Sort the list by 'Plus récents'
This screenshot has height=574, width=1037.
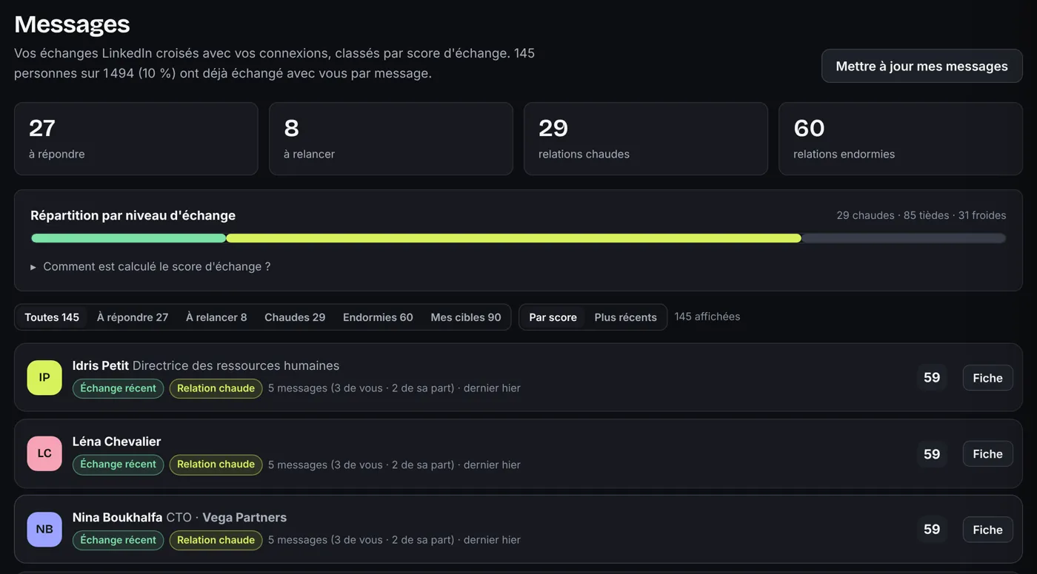(625, 317)
